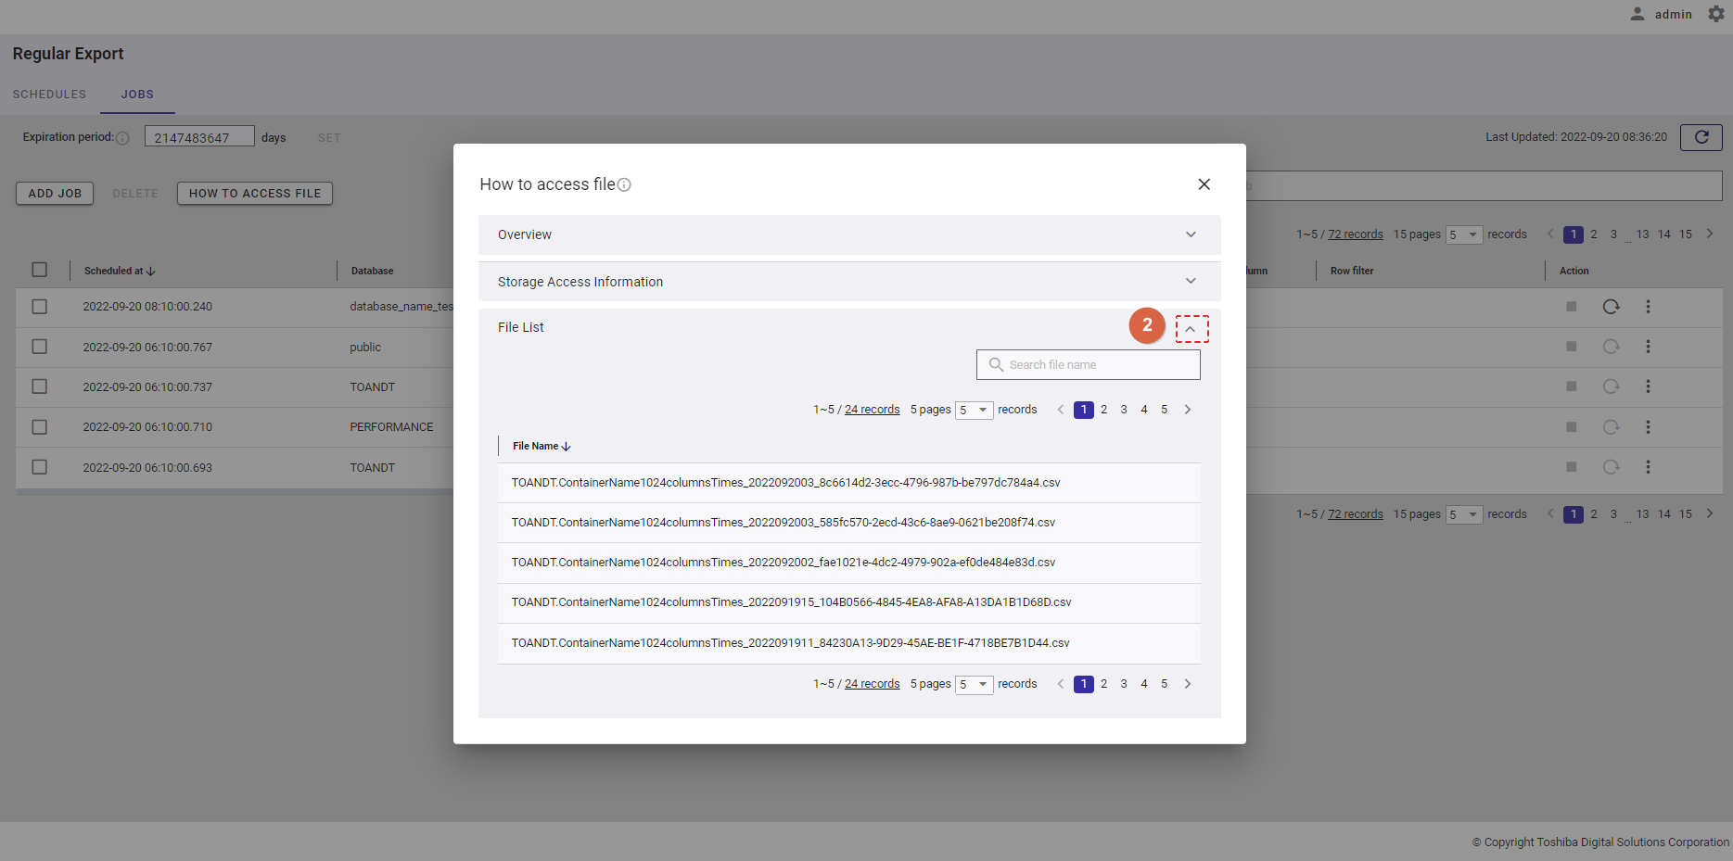Click next page arrow above file list
Screen dimensions: 1733x861
tap(1187, 410)
